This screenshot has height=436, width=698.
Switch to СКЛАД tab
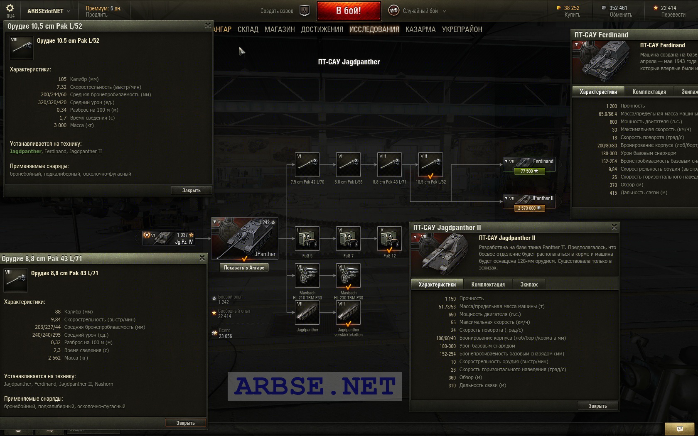click(248, 29)
